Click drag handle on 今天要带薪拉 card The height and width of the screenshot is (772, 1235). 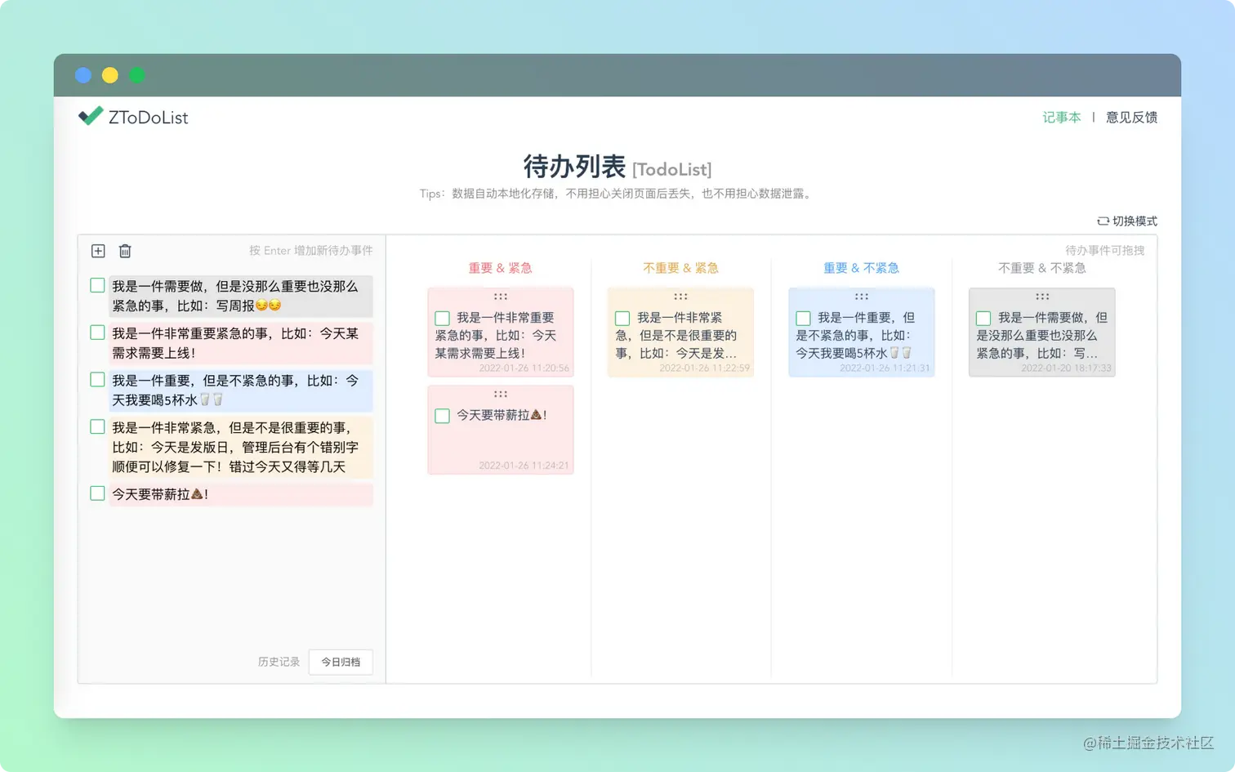[501, 394]
